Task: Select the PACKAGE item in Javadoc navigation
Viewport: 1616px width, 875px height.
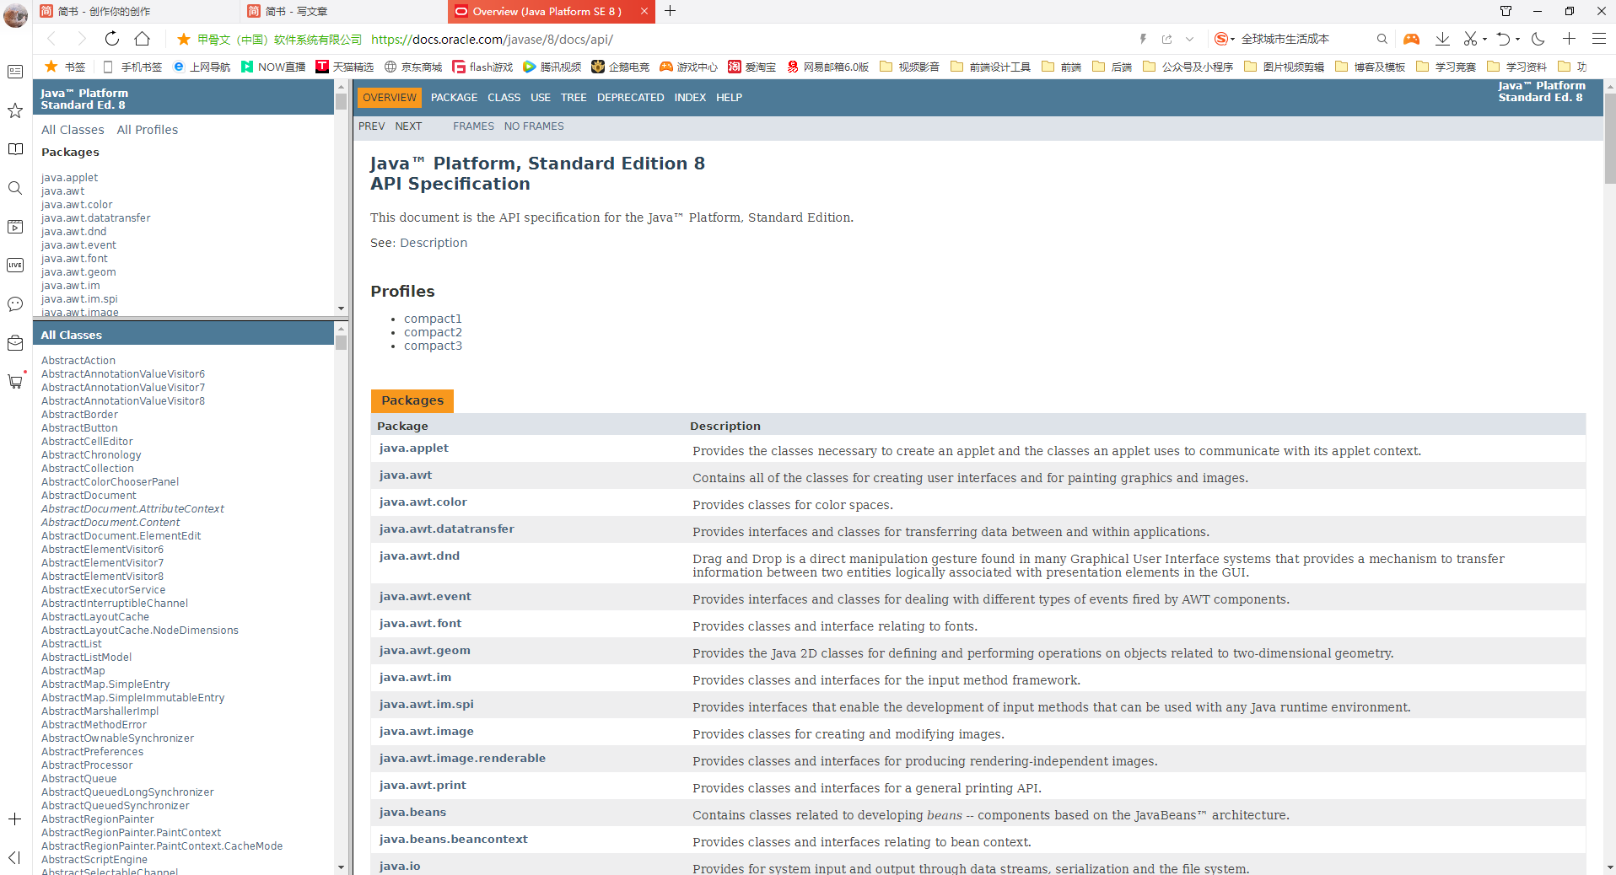Action: click(454, 98)
